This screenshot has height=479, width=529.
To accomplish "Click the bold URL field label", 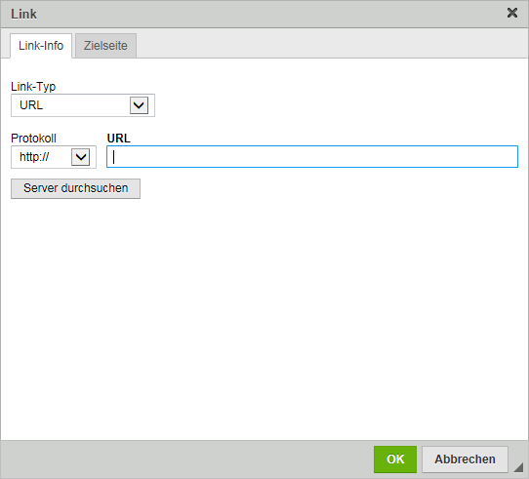I will [118, 139].
